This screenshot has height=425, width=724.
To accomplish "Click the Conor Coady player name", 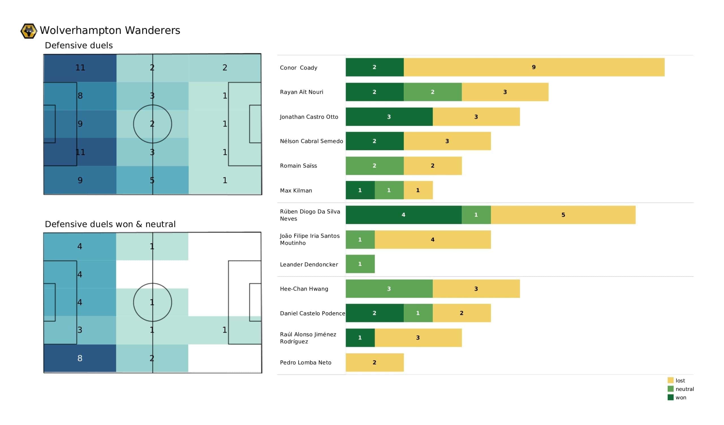I will click(x=298, y=68).
